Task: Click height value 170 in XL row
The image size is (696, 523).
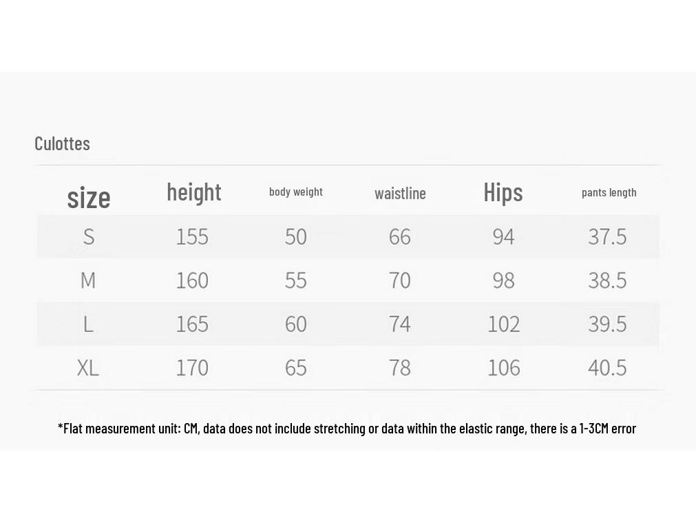Action: point(192,368)
